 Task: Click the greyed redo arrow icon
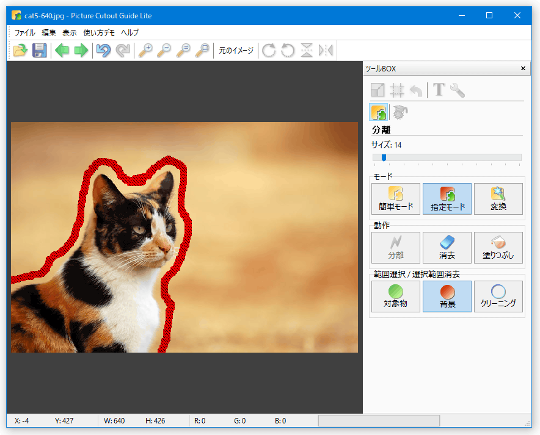click(x=123, y=51)
